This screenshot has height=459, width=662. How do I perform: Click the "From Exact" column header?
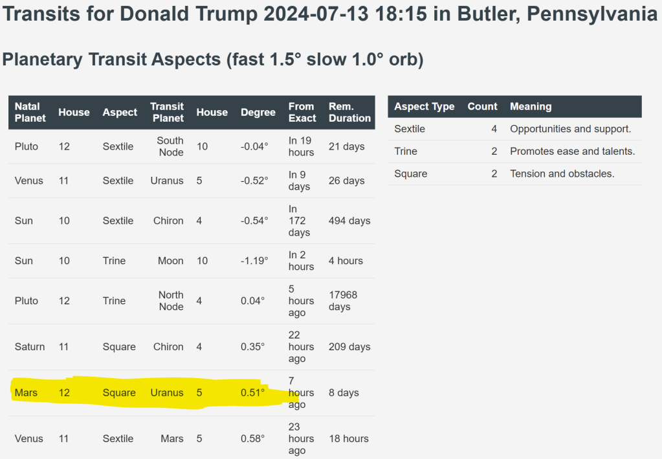(302, 112)
